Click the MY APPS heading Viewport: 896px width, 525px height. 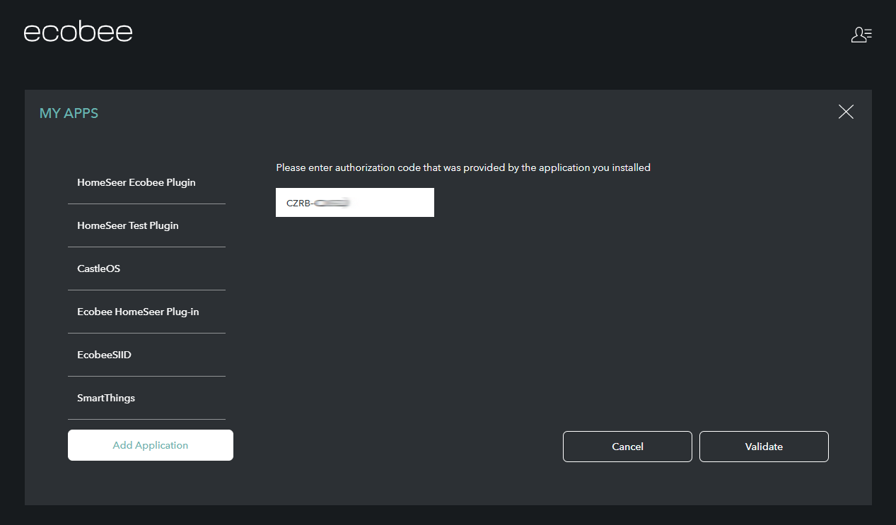coord(69,113)
